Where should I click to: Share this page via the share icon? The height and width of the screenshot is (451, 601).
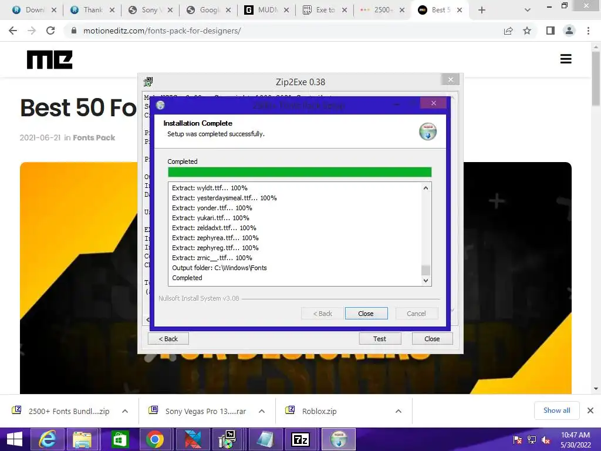(x=508, y=31)
